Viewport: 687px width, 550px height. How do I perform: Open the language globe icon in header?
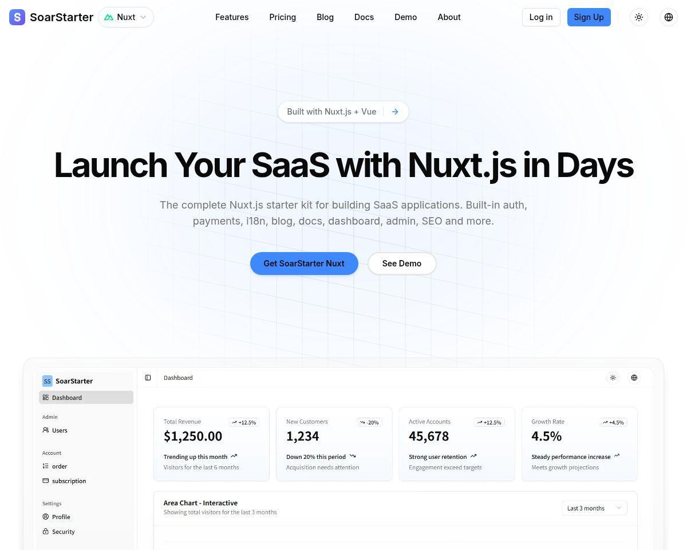pyautogui.click(x=669, y=17)
